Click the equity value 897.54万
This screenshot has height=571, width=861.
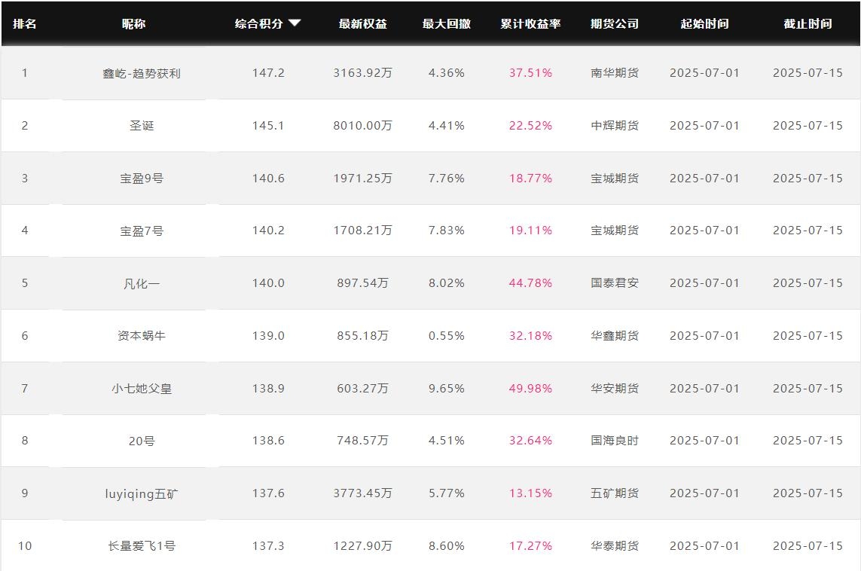[363, 283]
